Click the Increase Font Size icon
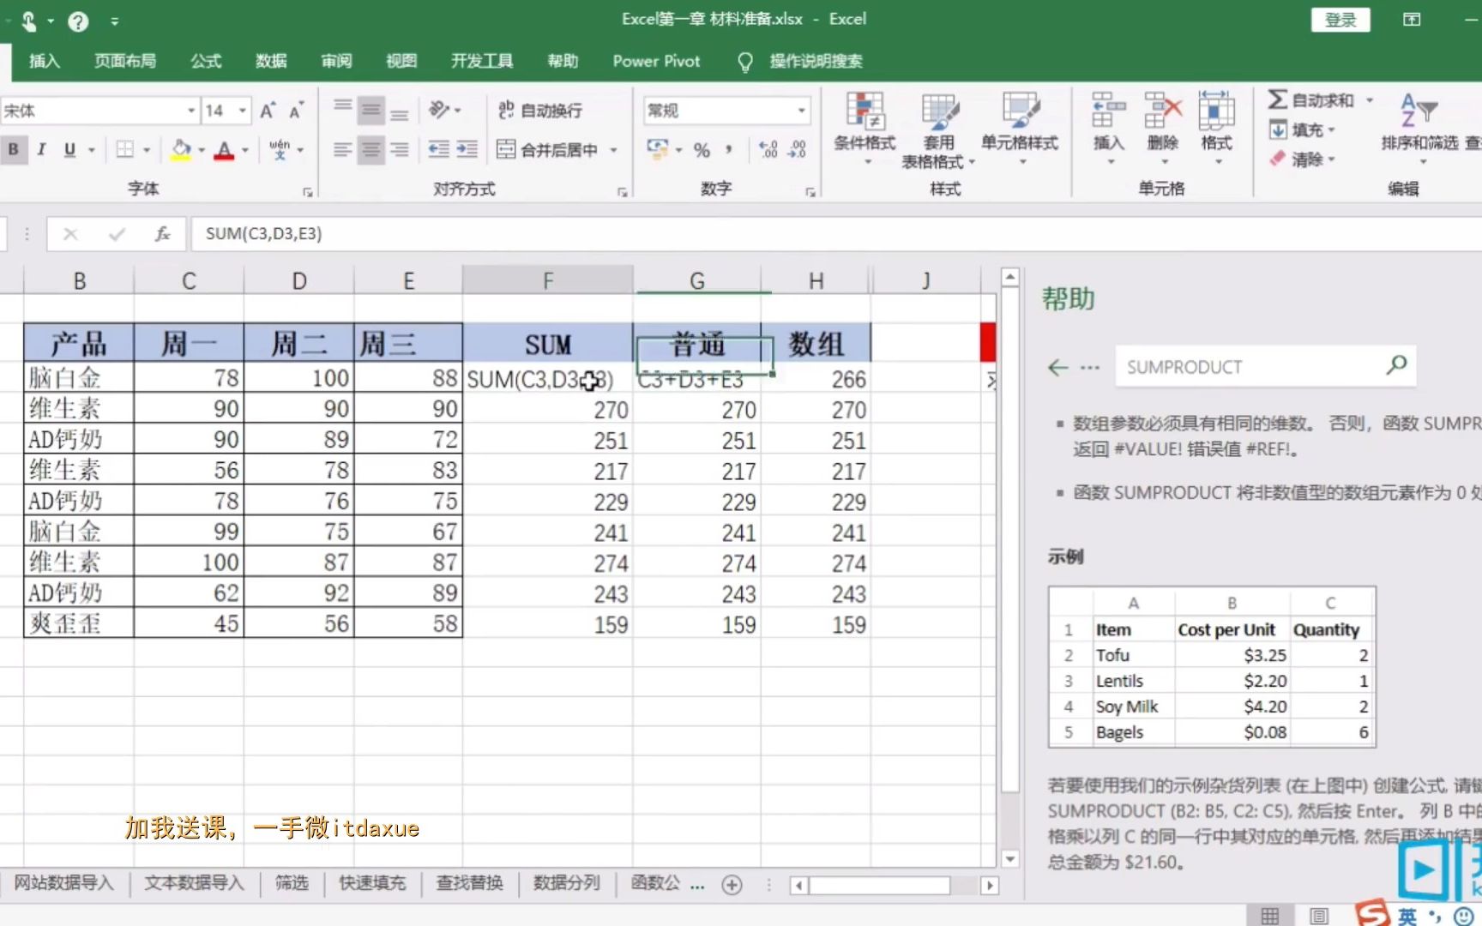Screen dimensions: 1482x926 click(268, 111)
